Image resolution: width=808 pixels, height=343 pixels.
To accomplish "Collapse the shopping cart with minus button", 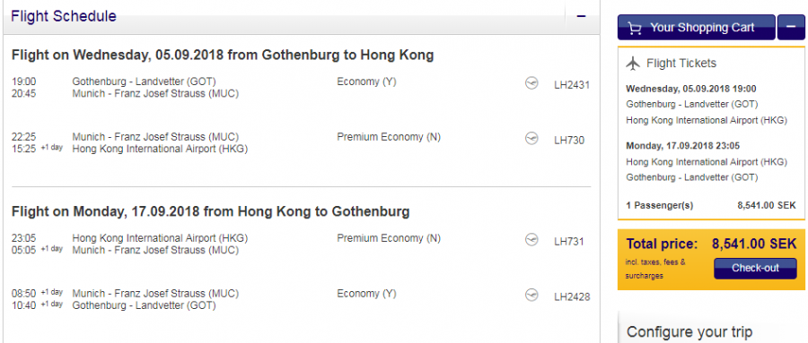I will (791, 27).
